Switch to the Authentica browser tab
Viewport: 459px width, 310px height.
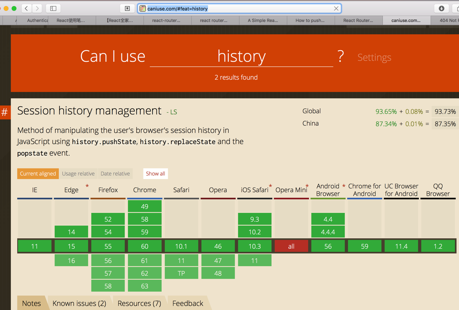point(32,20)
